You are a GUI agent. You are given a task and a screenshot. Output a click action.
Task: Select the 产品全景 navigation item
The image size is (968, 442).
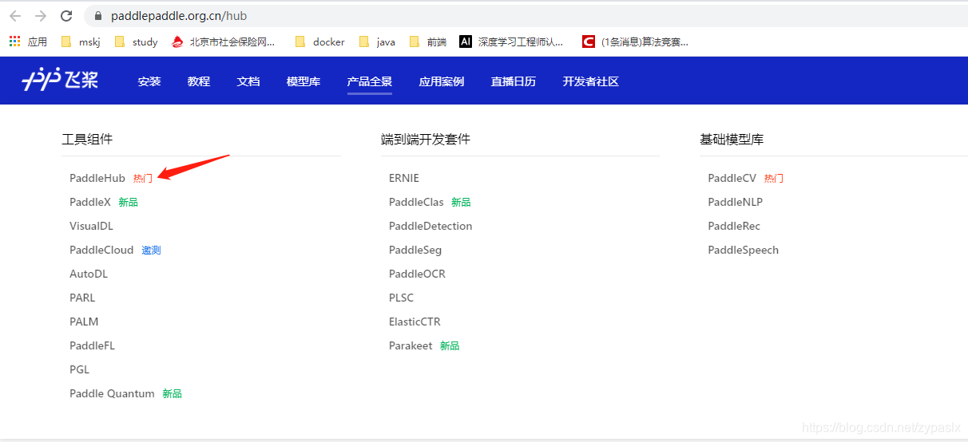(x=370, y=81)
